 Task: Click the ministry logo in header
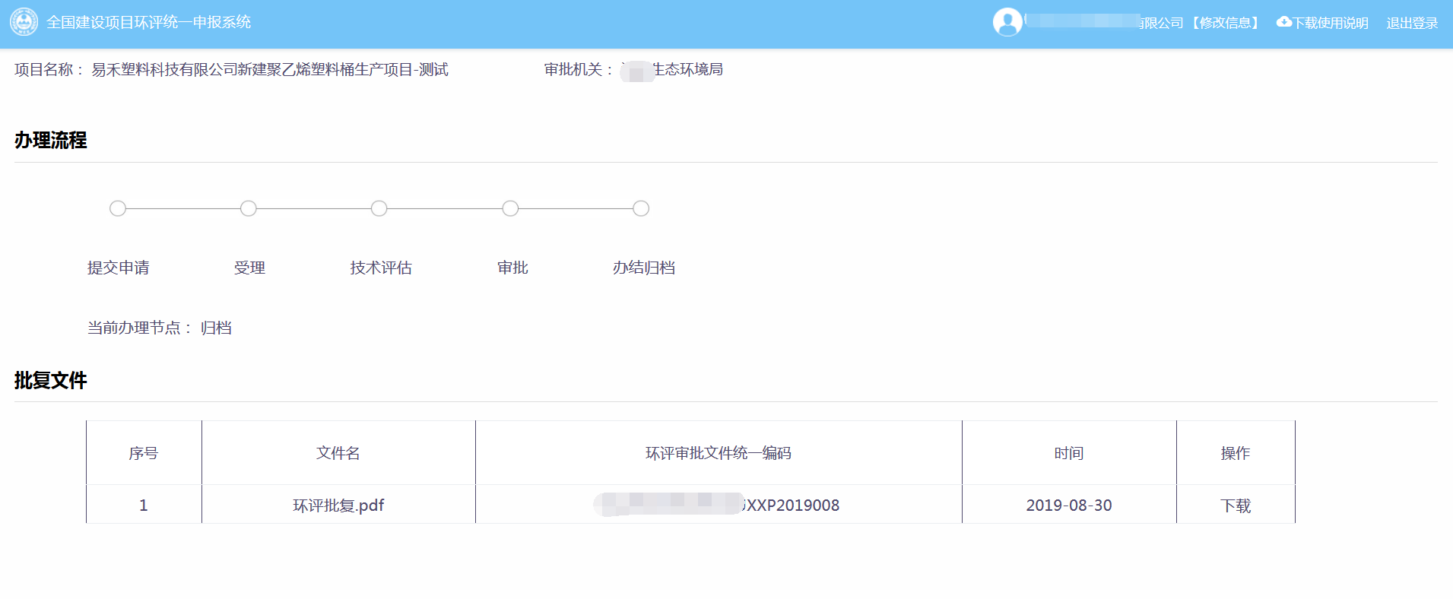click(24, 22)
